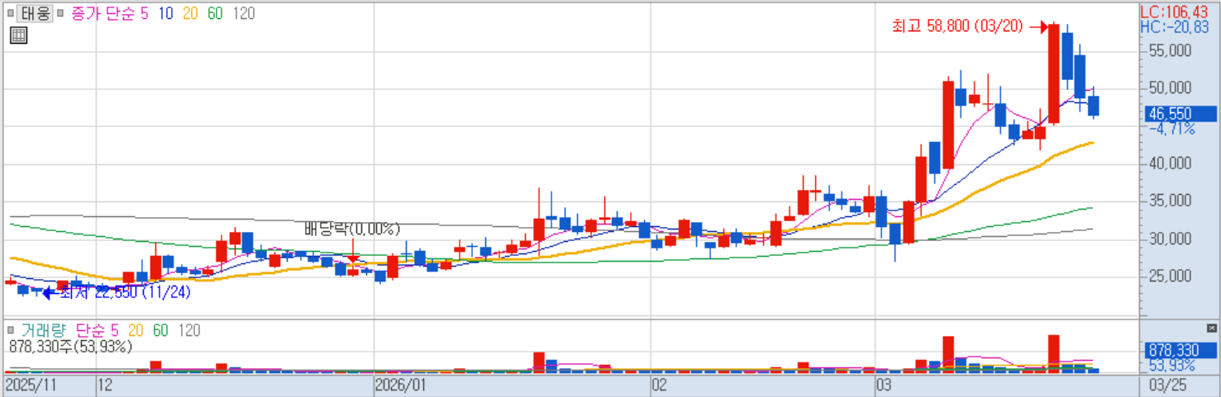Click the 02 month date axis label
The height and width of the screenshot is (397, 1221).
[x=659, y=385]
